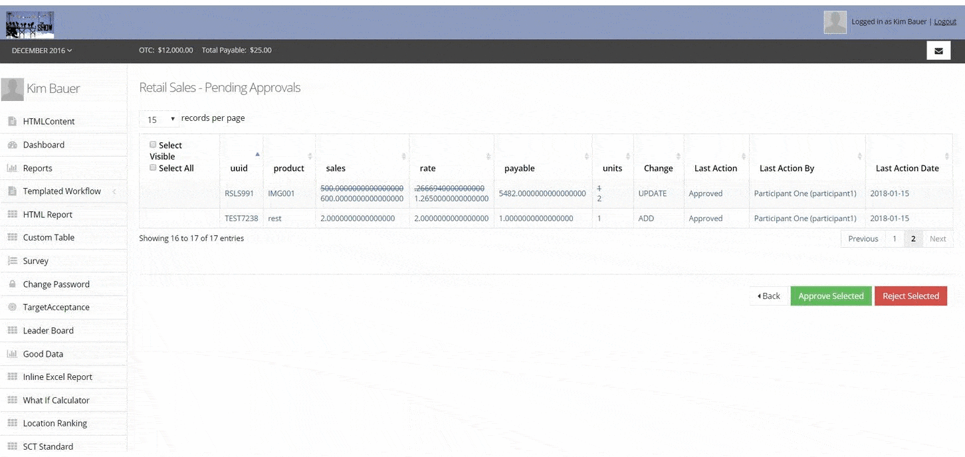The height and width of the screenshot is (457, 965).
Task: Open the mail envelope icon
Action: [938, 50]
